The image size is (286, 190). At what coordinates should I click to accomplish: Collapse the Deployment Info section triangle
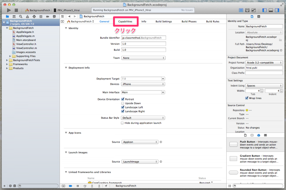66,68
